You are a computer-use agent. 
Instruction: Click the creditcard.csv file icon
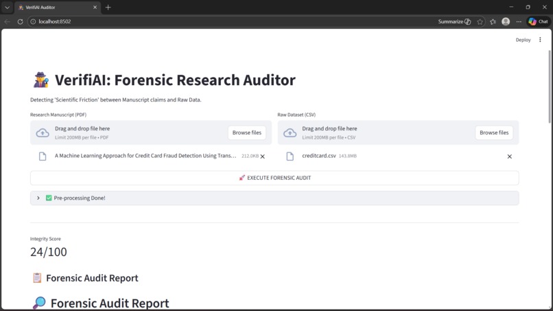coord(290,157)
